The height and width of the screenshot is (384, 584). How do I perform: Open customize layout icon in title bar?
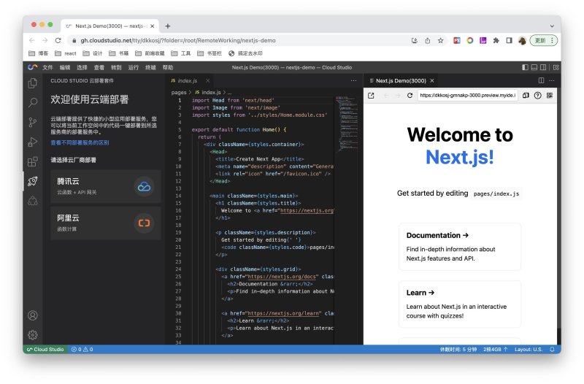556,67
